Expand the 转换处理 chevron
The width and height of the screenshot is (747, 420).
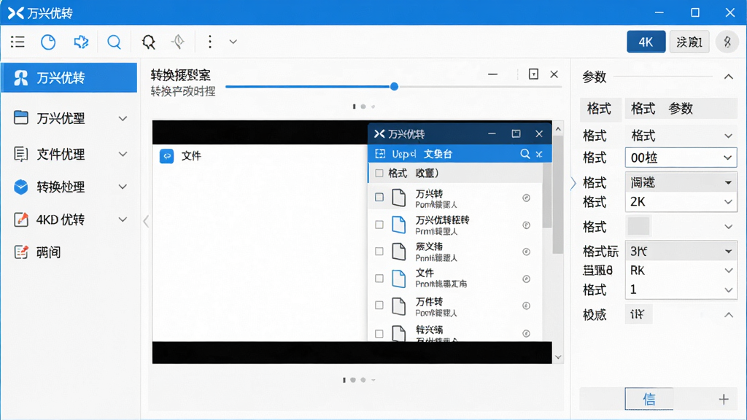coord(123,187)
